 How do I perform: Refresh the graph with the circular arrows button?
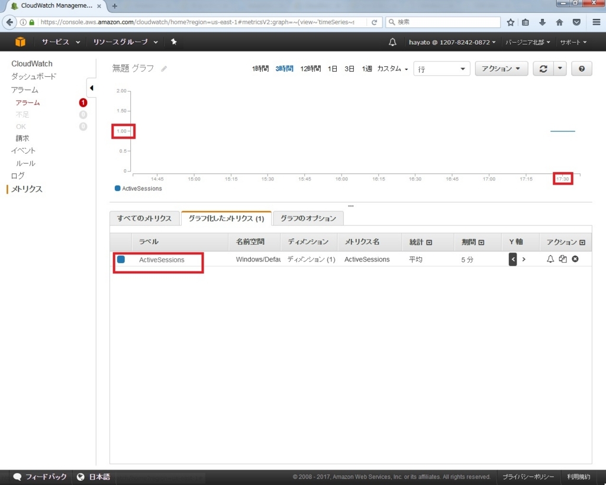pos(543,69)
